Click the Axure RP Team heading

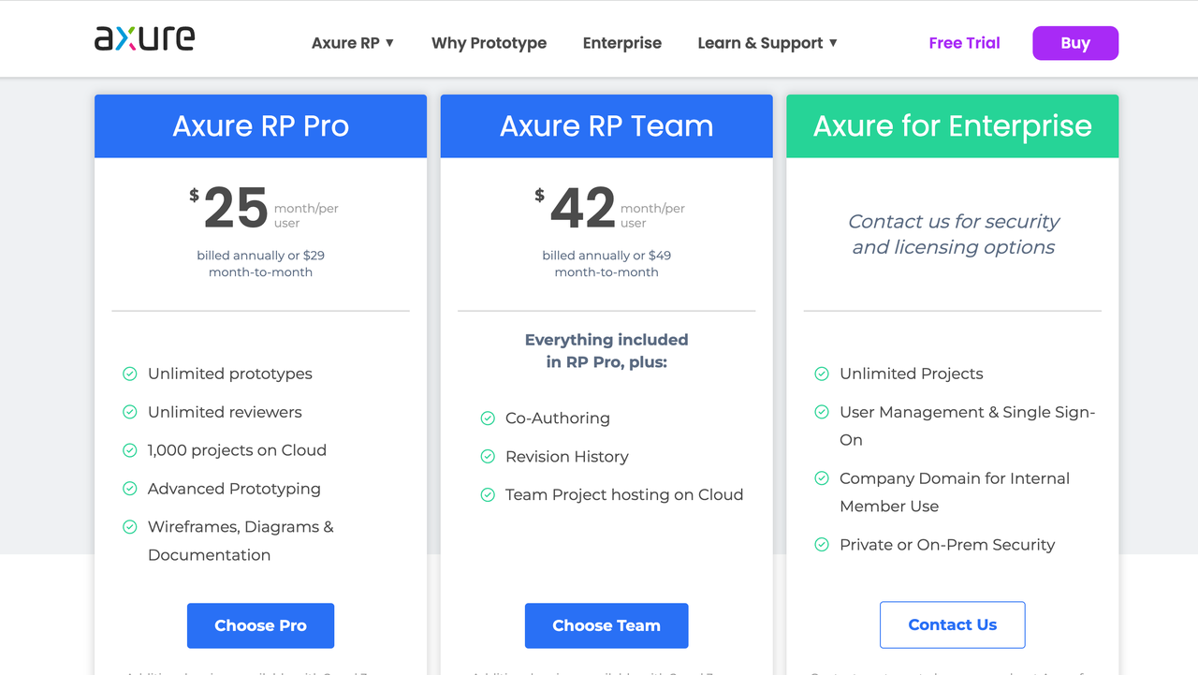606,126
